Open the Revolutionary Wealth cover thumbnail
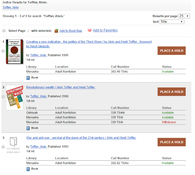 point(14,98)
